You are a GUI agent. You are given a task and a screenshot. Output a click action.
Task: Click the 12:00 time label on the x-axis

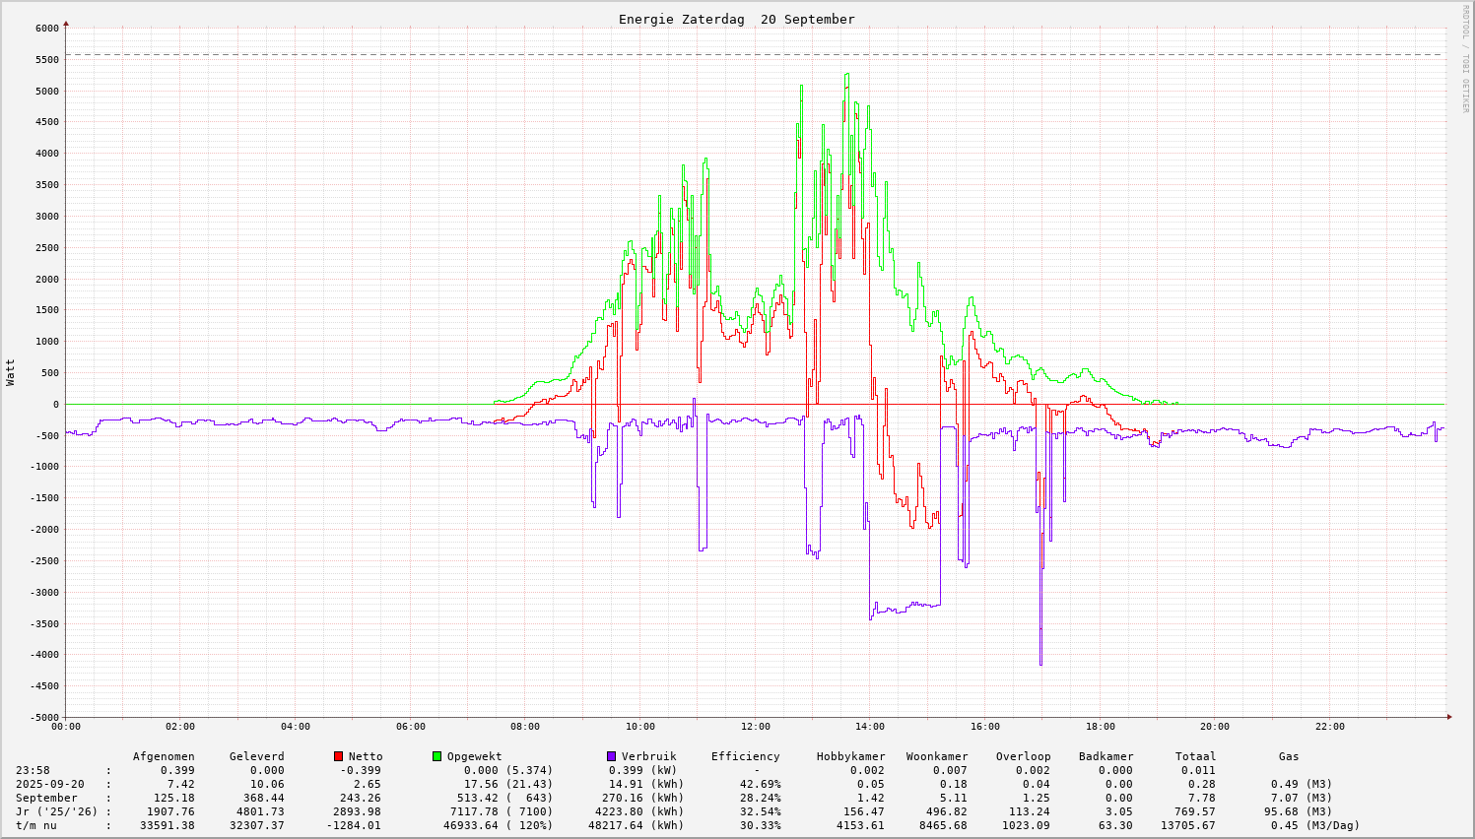[x=755, y=727]
